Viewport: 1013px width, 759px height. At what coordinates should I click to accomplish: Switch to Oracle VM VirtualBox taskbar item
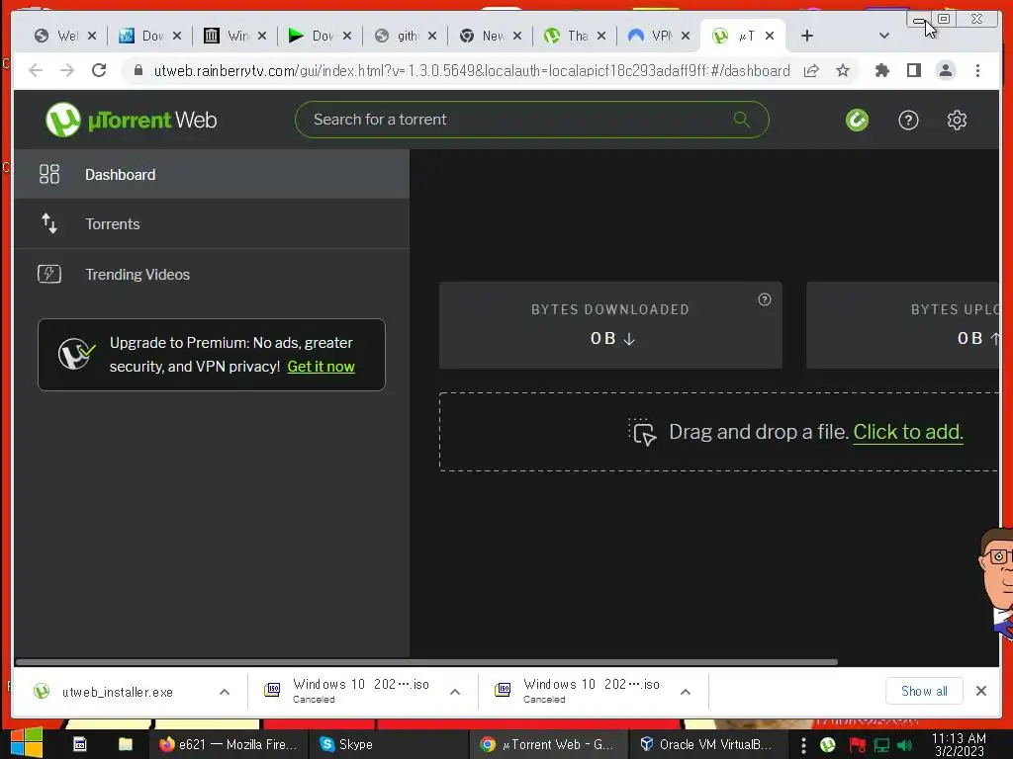[x=706, y=744]
